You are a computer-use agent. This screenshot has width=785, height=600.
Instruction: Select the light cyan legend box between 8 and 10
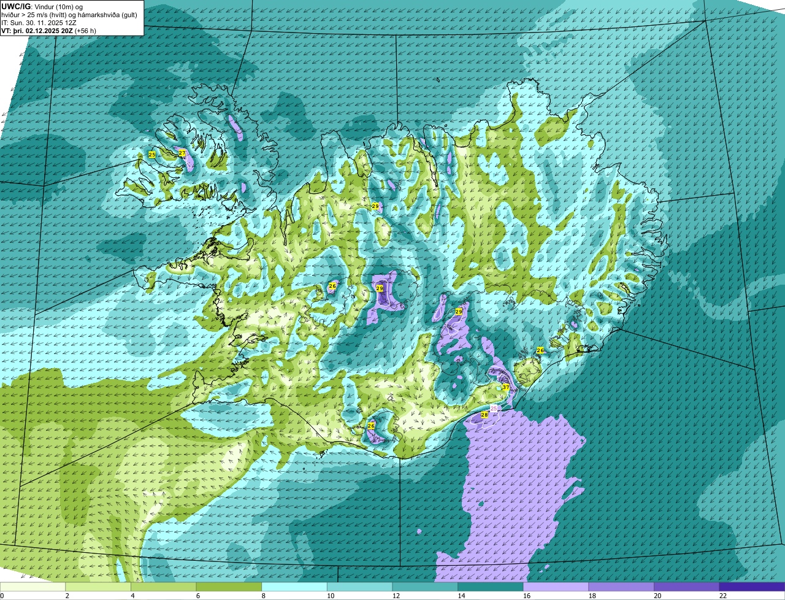[x=294, y=587]
